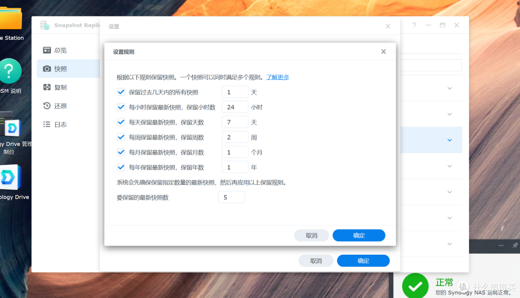
Task: Toggle 每周保留最新快照 checkbox
Action: [x=121, y=137]
